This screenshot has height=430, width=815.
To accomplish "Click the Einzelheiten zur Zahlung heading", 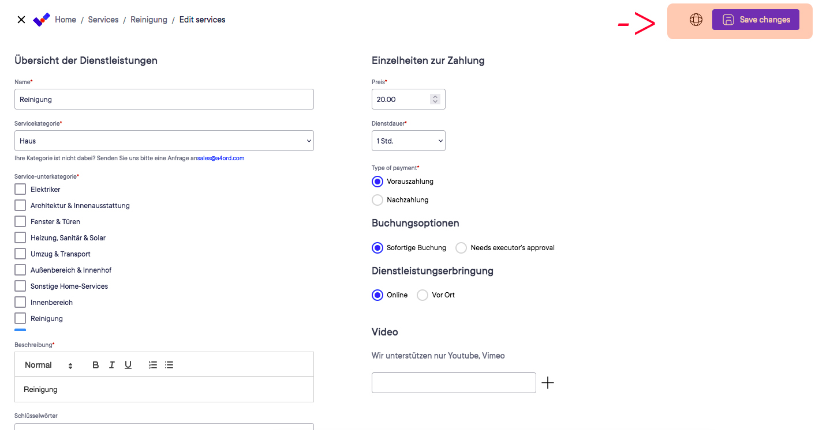I will (428, 61).
